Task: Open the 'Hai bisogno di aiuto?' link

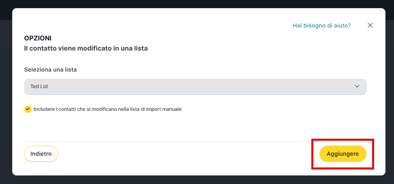Action: (321, 25)
